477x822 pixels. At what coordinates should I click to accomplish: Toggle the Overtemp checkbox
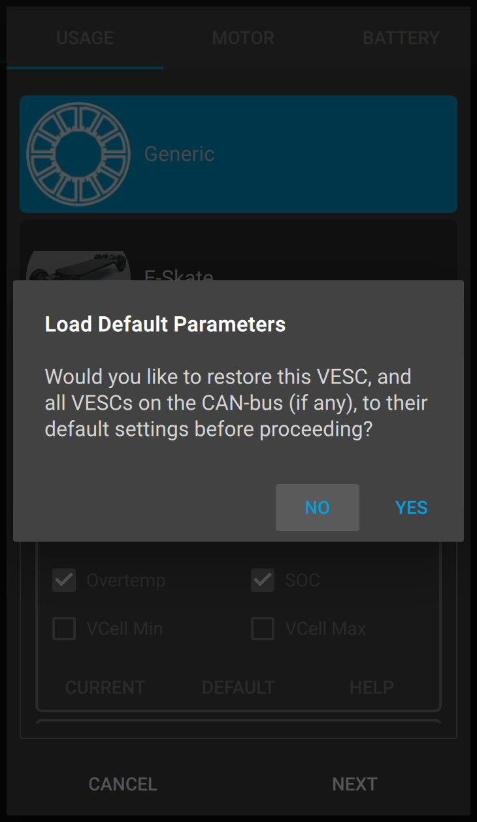(x=64, y=580)
